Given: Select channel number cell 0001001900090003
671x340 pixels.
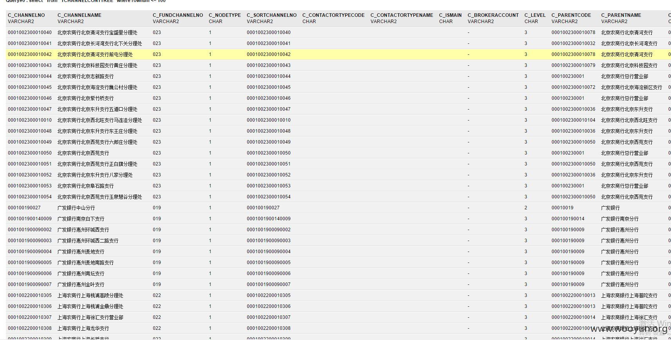Looking at the screenshot, I should pyautogui.click(x=30, y=241).
